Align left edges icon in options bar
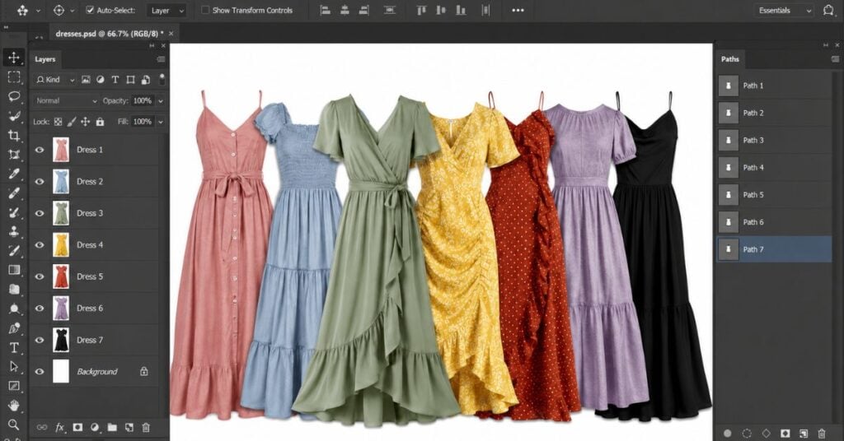 pos(325,10)
